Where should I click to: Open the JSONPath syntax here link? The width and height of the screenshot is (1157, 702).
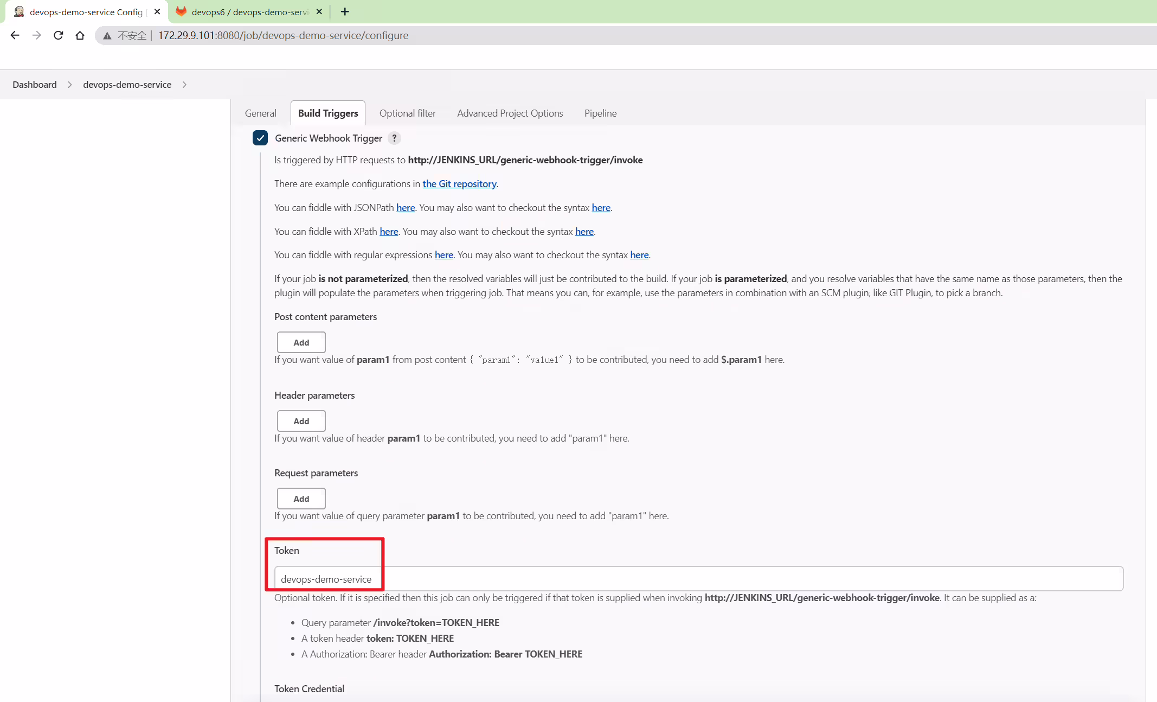601,207
